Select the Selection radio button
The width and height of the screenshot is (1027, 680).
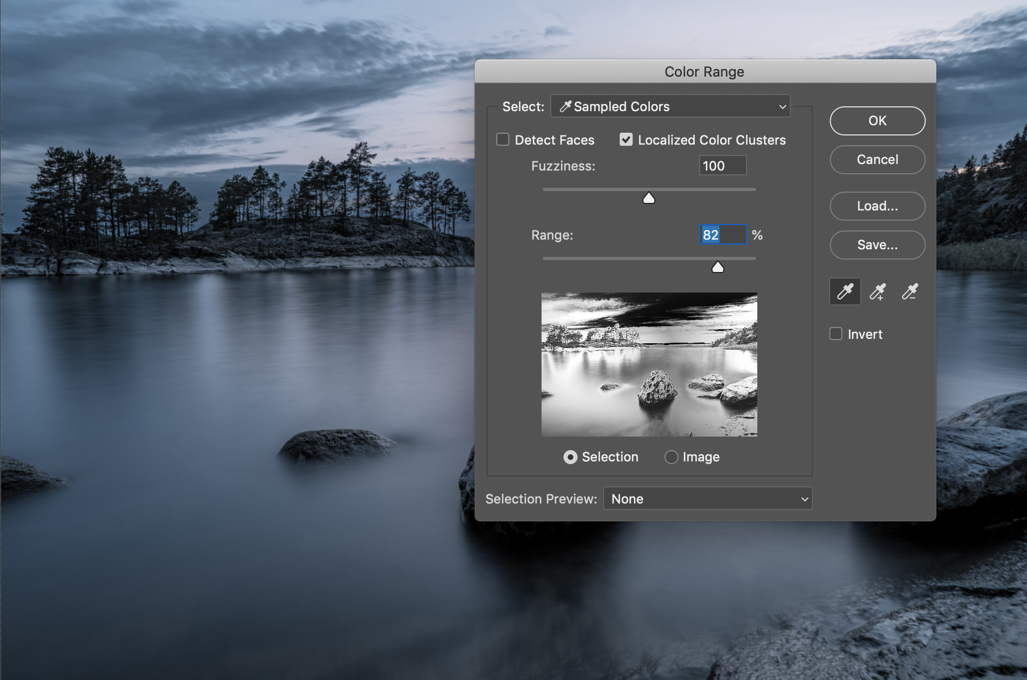570,457
